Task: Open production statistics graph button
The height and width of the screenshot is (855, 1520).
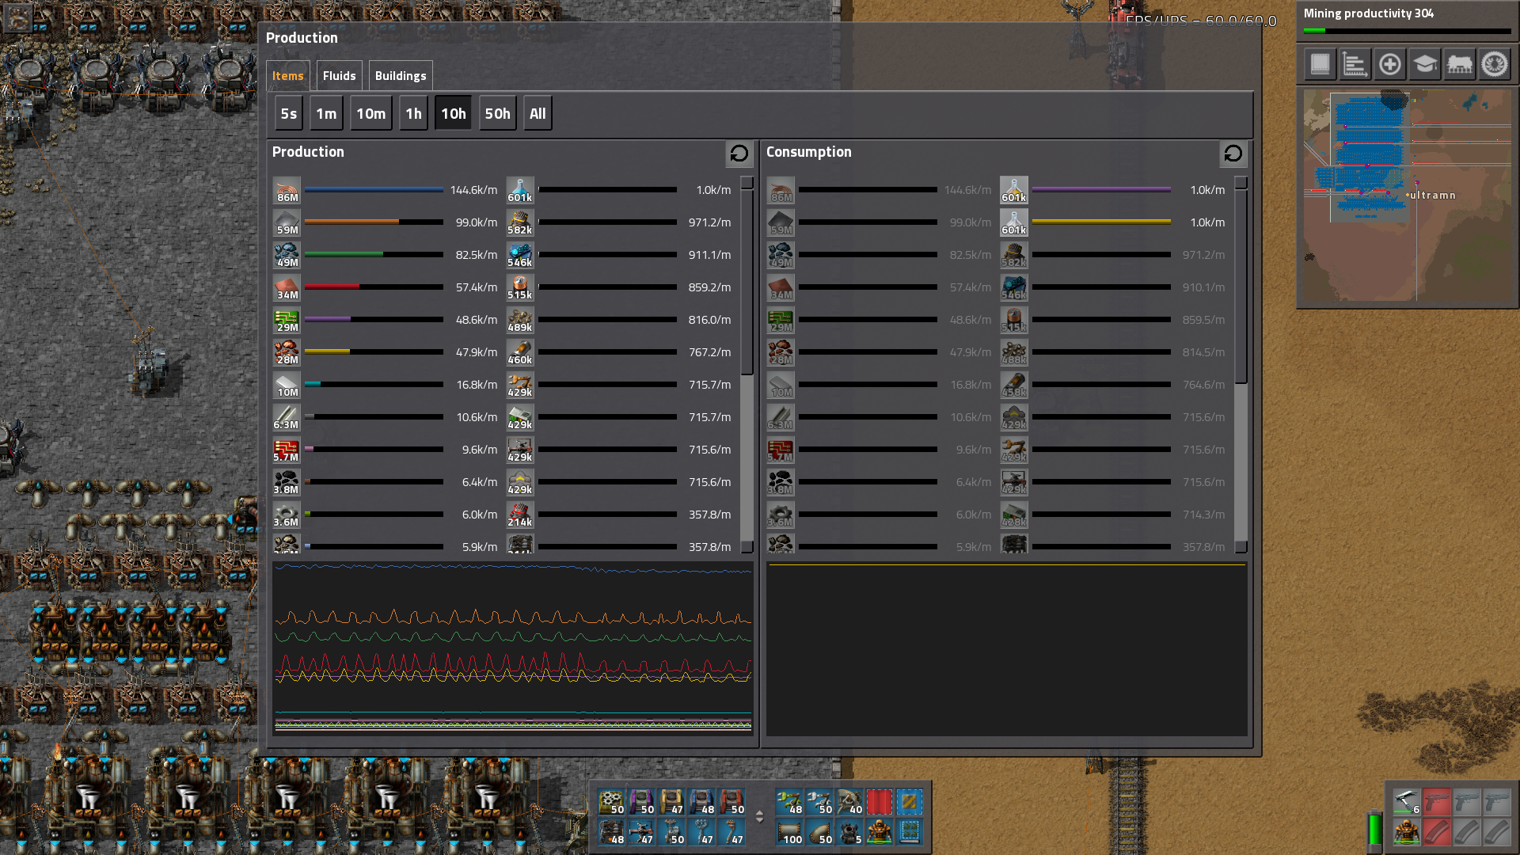Action: [1355, 64]
